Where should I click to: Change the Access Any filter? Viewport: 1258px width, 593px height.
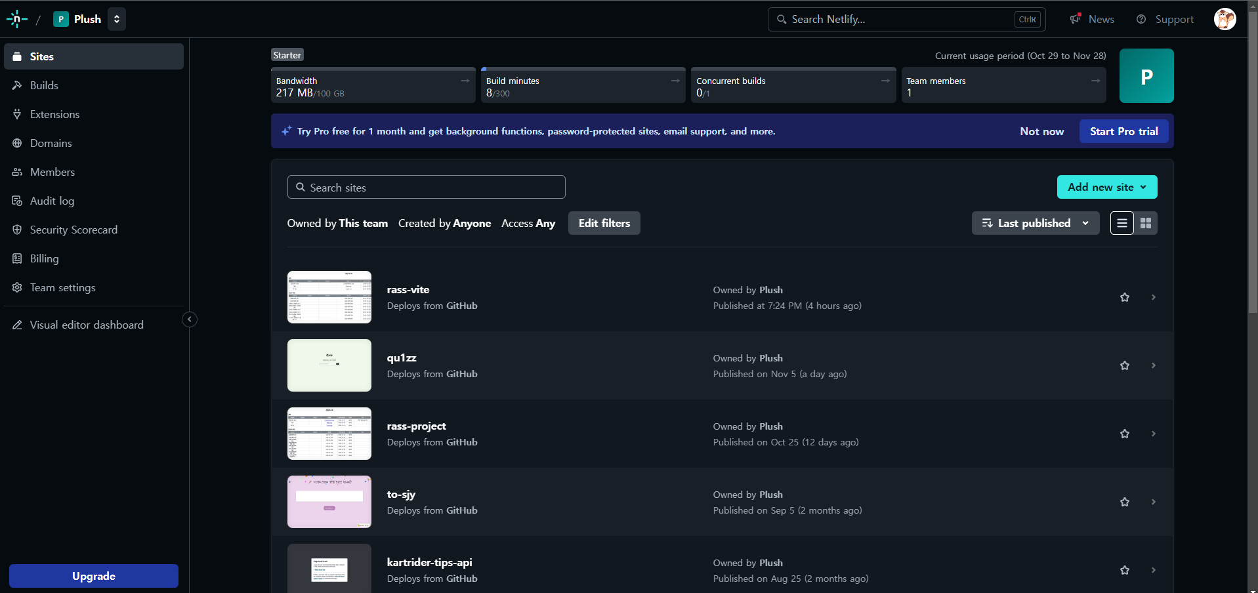point(528,223)
